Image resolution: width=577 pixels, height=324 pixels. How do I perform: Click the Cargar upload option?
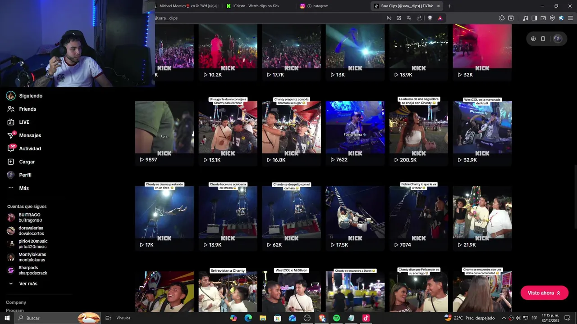click(21, 162)
